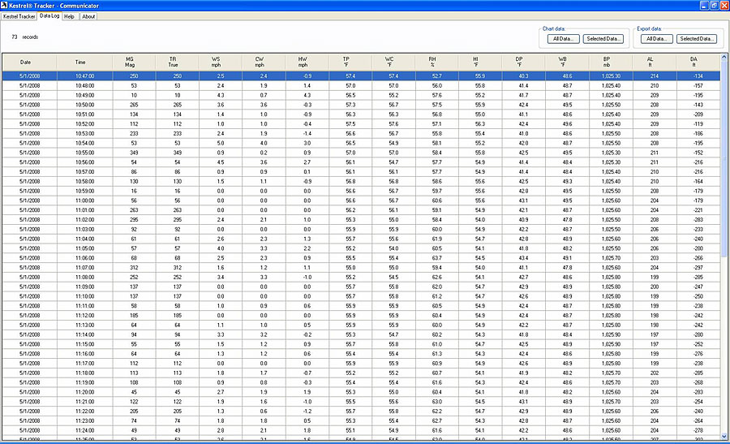Restore down the Communicator window
The height and width of the screenshot is (444, 730).
(714, 6)
